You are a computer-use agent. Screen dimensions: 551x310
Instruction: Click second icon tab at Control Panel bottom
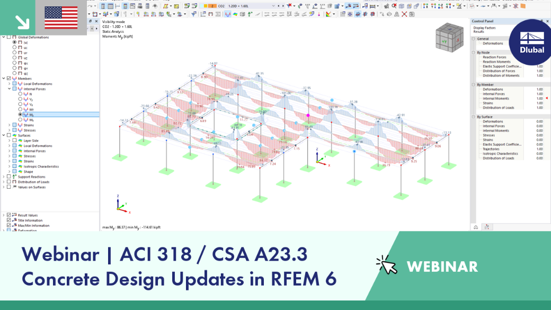tap(487, 227)
